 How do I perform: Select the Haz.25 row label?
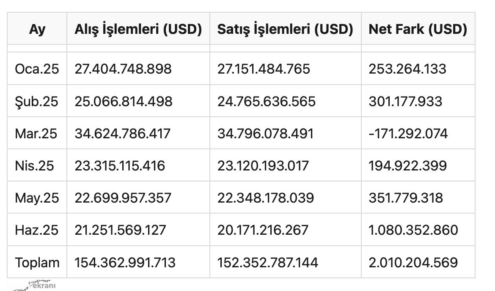pos(37,230)
